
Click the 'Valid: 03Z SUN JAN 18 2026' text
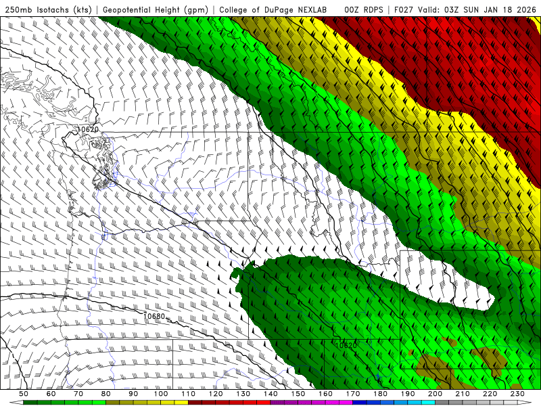(479, 9)
